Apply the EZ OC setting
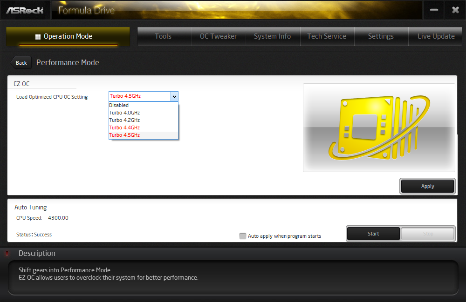The height and width of the screenshot is (302, 466). coord(427,186)
